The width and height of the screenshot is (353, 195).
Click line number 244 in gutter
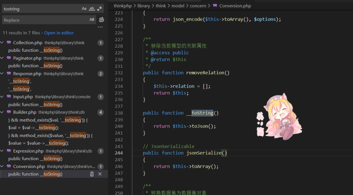[x=119, y=153]
